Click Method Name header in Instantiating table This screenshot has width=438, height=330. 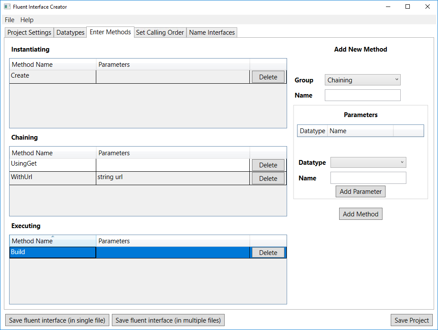[53, 65]
